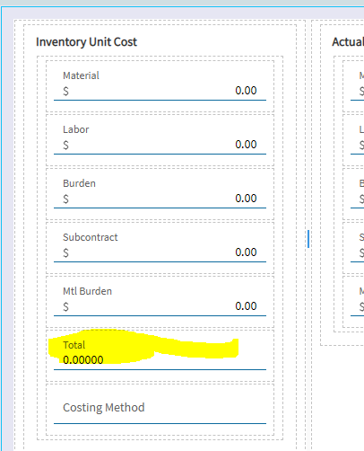The width and height of the screenshot is (364, 451).
Task: Click the Material cost input field
Action: point(160,91)
